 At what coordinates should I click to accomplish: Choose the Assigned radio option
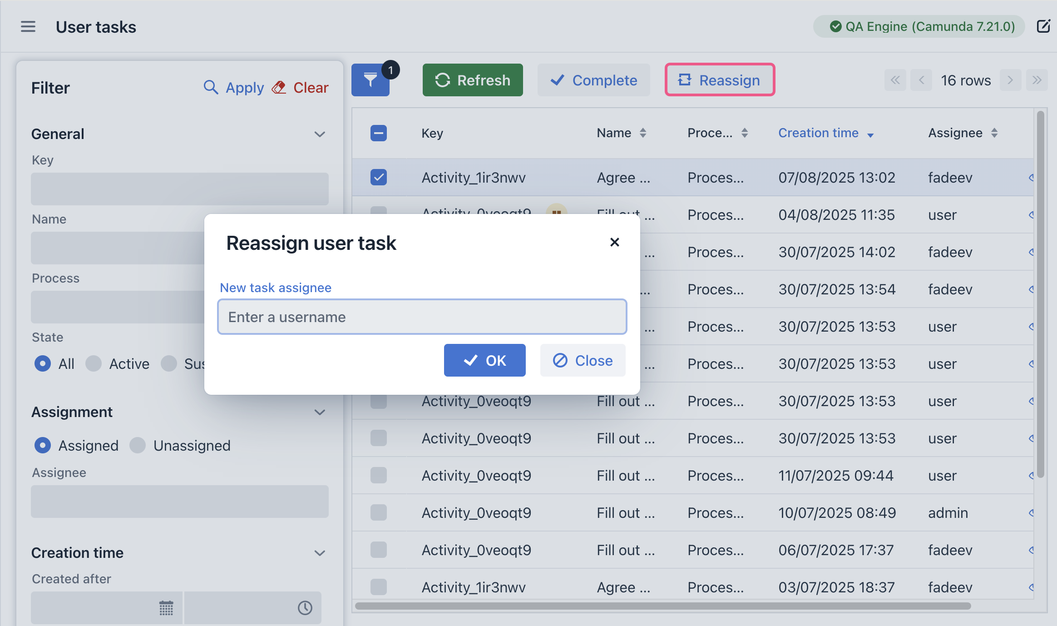point(43,445)
